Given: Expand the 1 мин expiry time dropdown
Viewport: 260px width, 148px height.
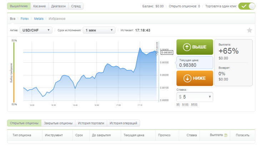Looking at the screenshot, I should [x=99, y=30].
